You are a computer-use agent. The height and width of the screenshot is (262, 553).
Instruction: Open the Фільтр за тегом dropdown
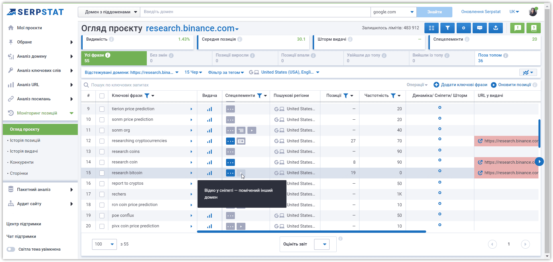pyautogui.click(x=226, y=72)
